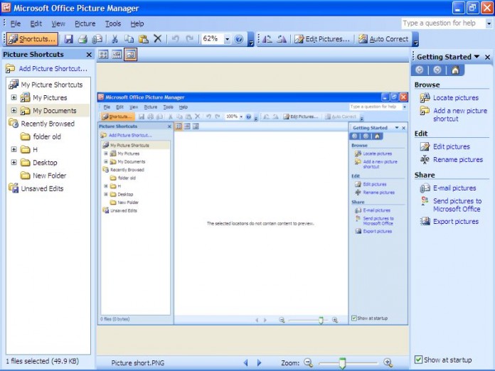Click the Paste clipboard icon
Viewport: 495px width, 371px height.
(144, 39)
